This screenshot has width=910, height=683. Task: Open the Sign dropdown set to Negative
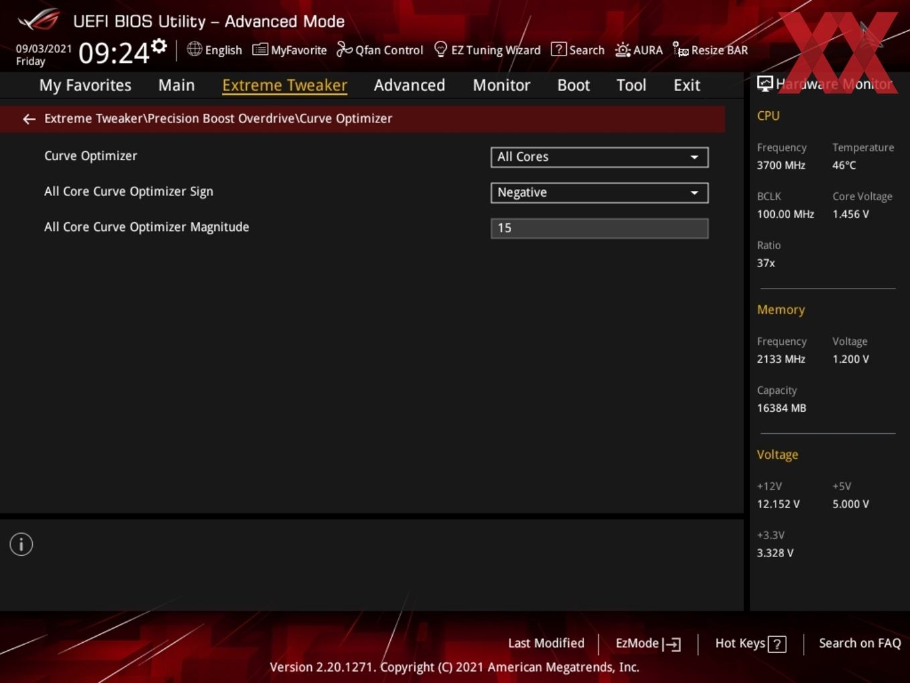(600, 193)
